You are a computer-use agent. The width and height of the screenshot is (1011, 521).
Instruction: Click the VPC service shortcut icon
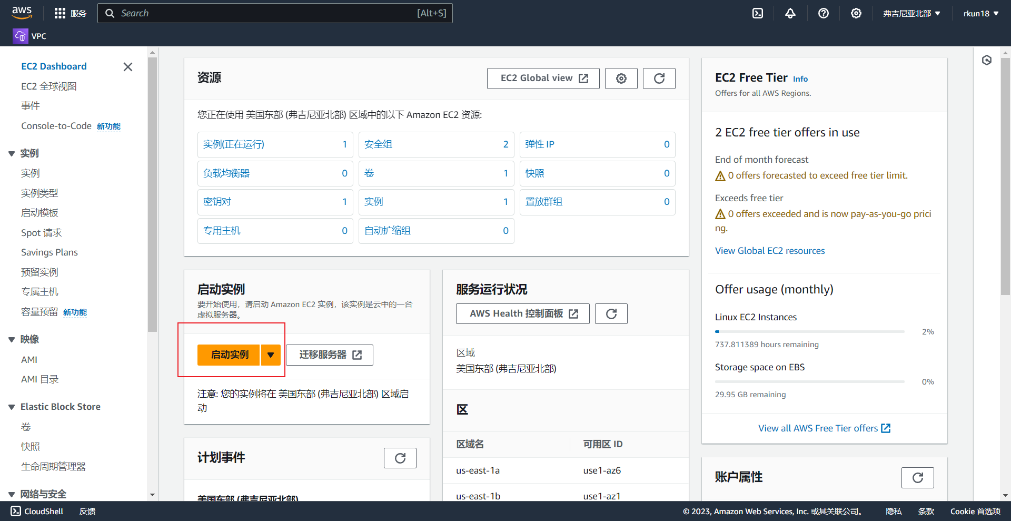click(x=21, y=36)
